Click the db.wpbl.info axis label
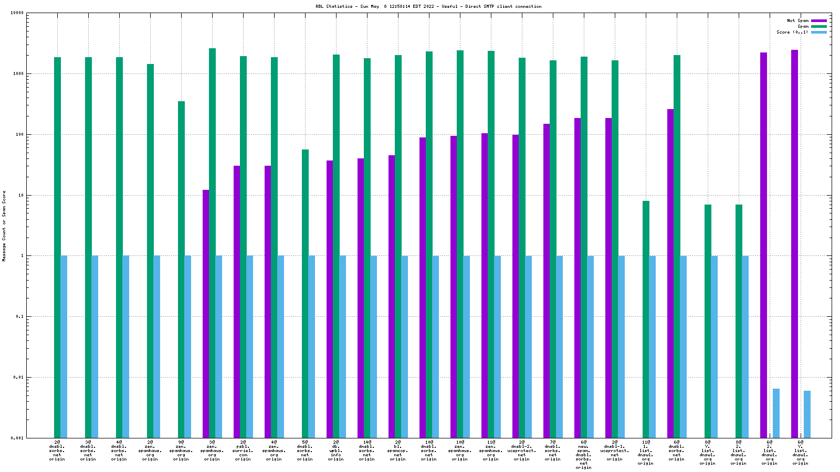 pos(335,451)
